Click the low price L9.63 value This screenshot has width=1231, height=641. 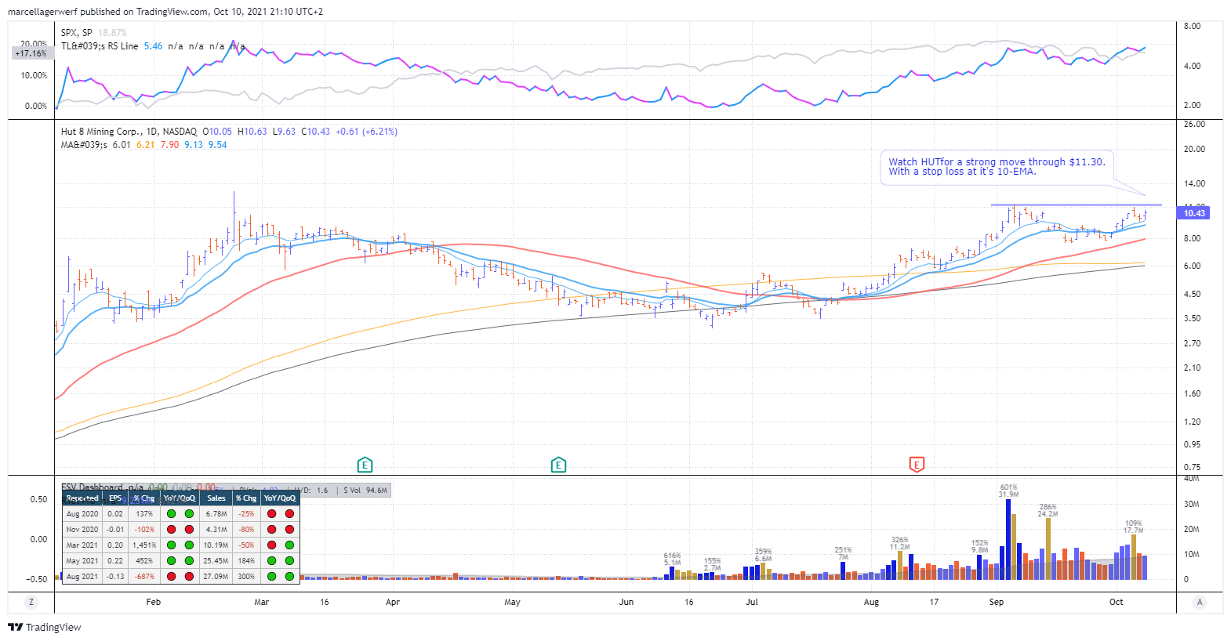point(284,132)
